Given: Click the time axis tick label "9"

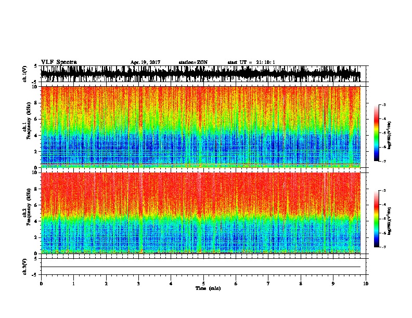Looking at the screenshot, I should coord(333,284).
